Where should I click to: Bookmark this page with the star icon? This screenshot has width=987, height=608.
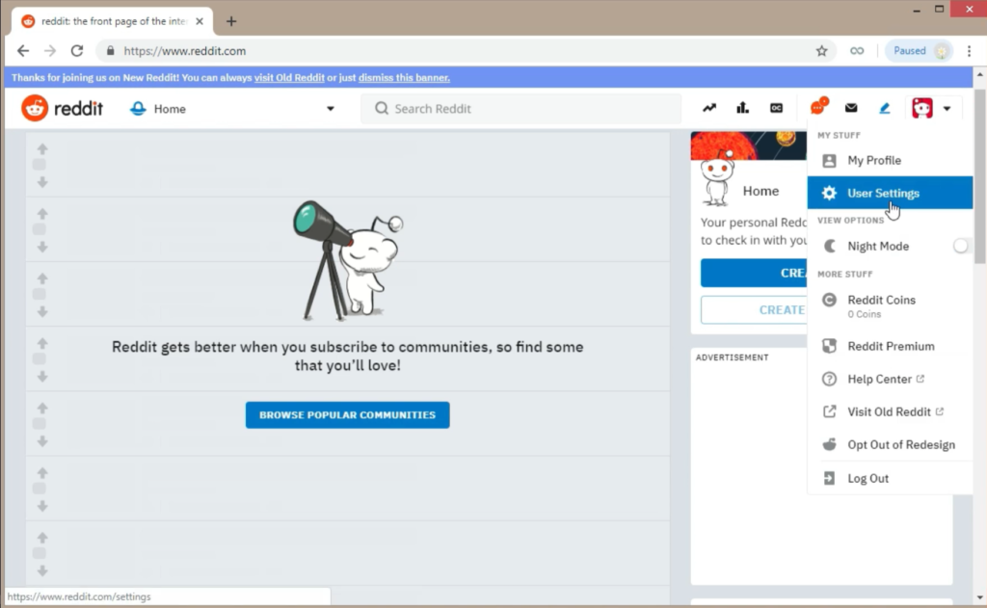pyautogui.click(x=821, y=51)
